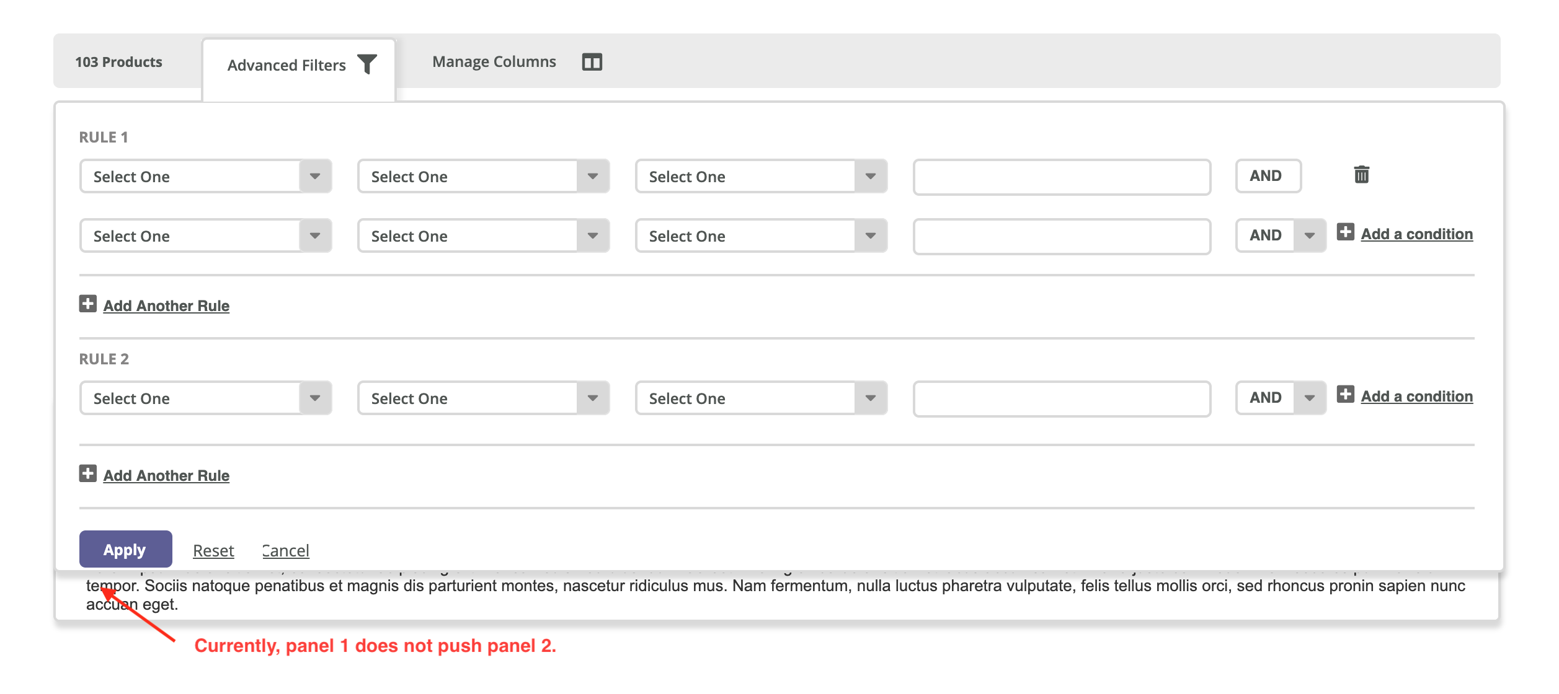The width and height of the screenshot is (1559, 694).
Task: Expand AND dropdown in Rule 1's second condition
Action: pyautogui.click(x=1309, y=235)
